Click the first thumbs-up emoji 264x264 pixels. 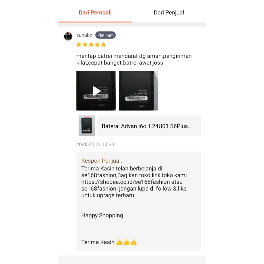pyautogui.click(x=119, y=242)
